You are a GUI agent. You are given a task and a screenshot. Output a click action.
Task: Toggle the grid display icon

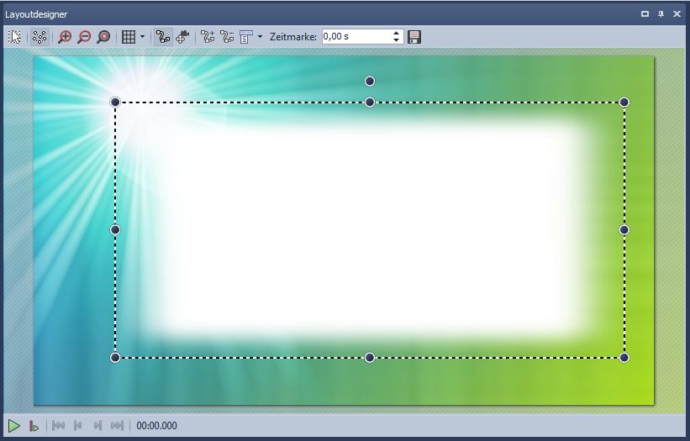coord(128,37)
